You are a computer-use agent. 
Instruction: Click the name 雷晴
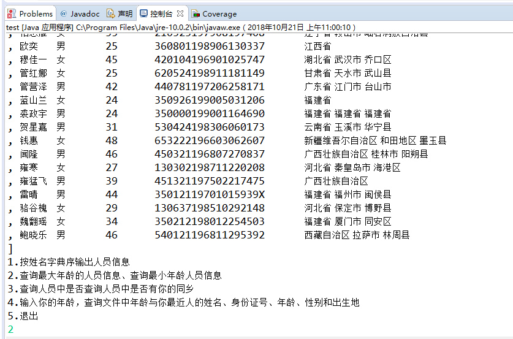point(29,194)
